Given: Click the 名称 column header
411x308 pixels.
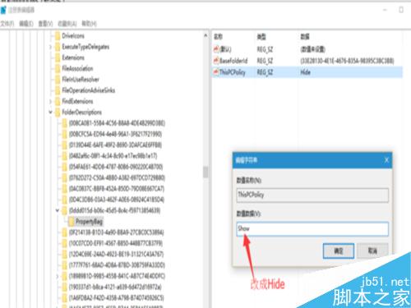Looking at the screenshot, I should click(218, 37).
